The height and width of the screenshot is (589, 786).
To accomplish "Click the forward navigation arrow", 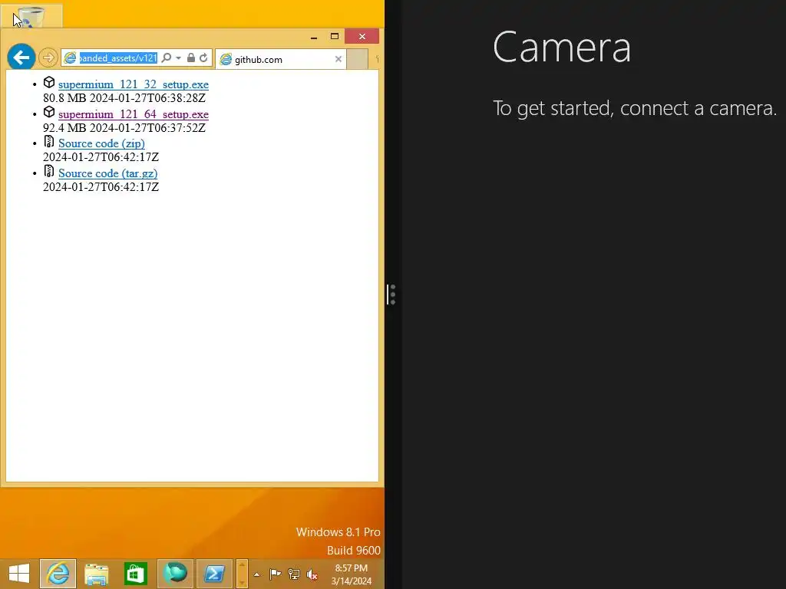I will click(48, 58).
